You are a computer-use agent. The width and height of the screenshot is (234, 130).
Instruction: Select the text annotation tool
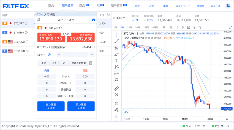(x=116, y=60)
